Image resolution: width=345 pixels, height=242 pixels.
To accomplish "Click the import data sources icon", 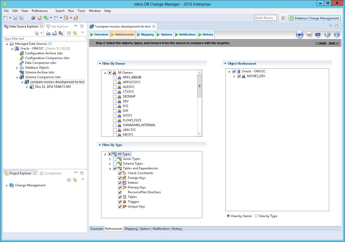I will pos(48,33).
